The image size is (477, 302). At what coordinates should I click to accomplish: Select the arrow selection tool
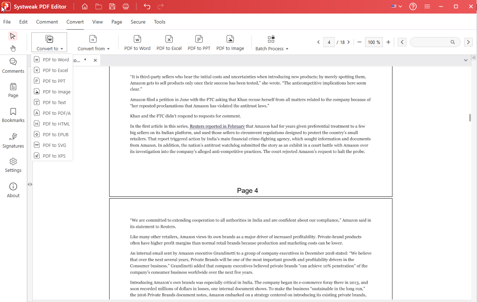point(13,36)
